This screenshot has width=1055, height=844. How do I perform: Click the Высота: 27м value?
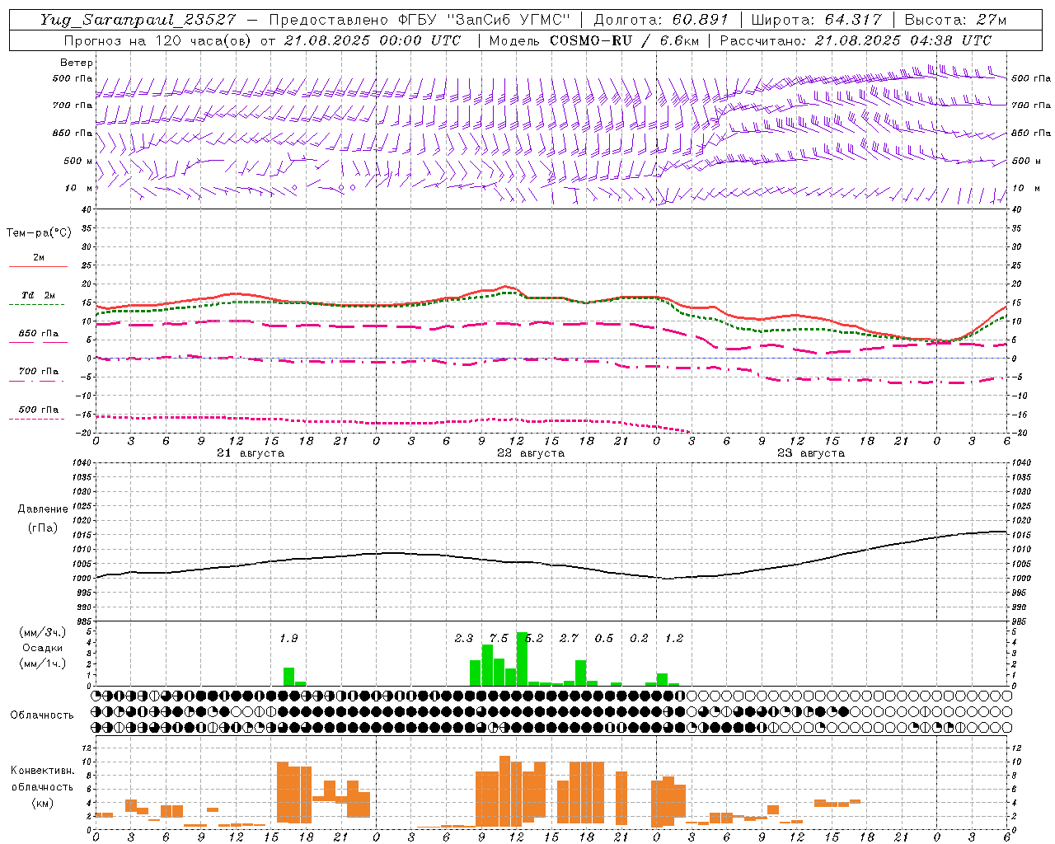955,20
